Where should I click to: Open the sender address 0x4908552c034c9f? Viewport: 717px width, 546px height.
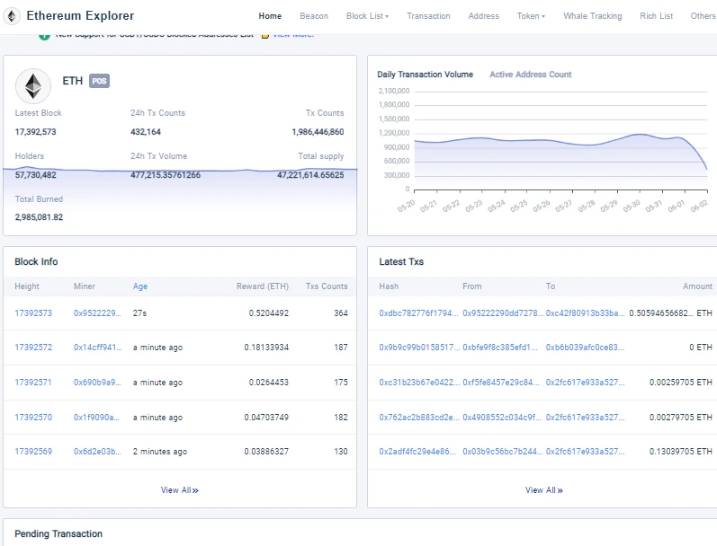[x=501, y=418]
